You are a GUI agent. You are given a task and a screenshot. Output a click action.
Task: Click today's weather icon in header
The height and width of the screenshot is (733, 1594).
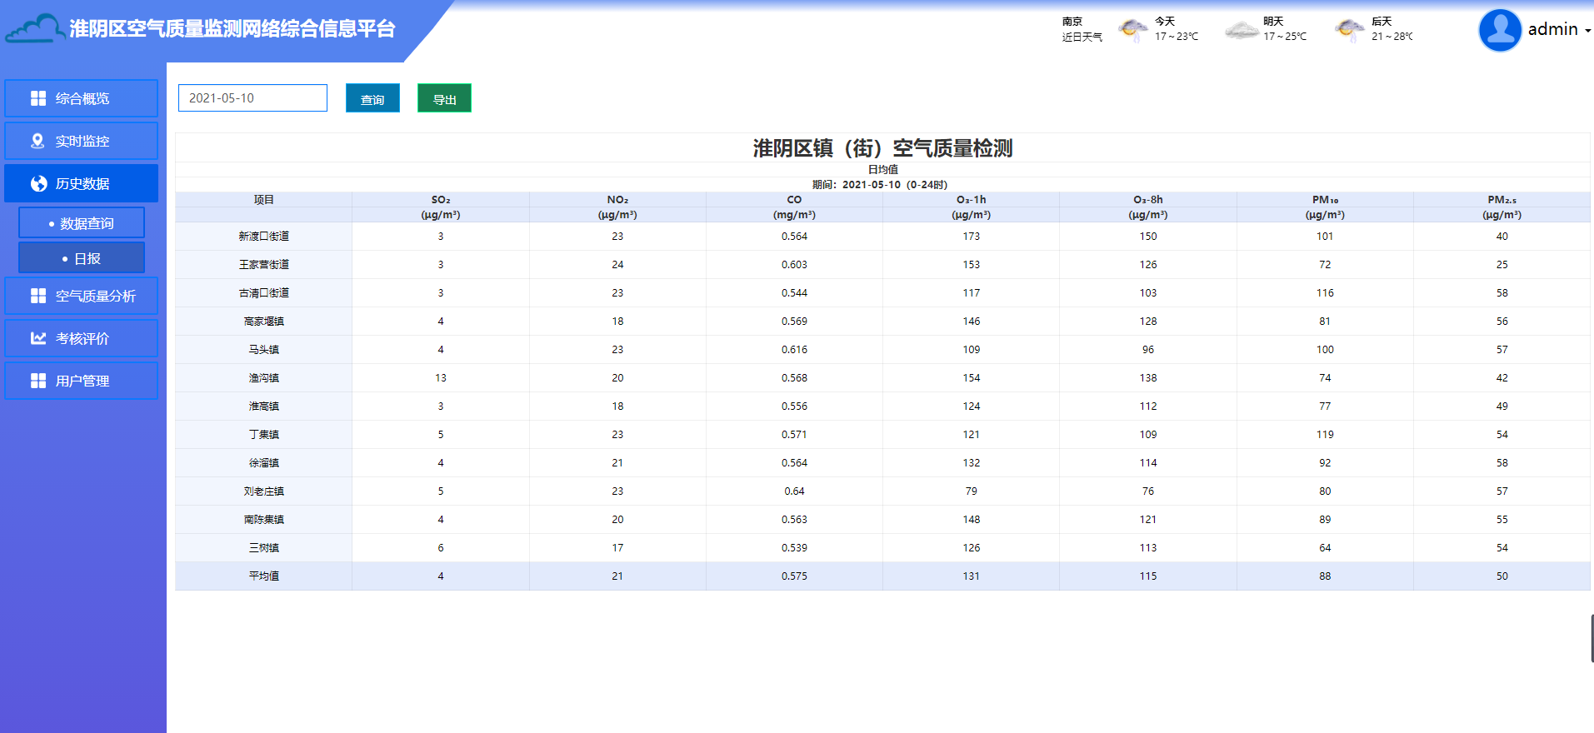tap(1132, 30)
